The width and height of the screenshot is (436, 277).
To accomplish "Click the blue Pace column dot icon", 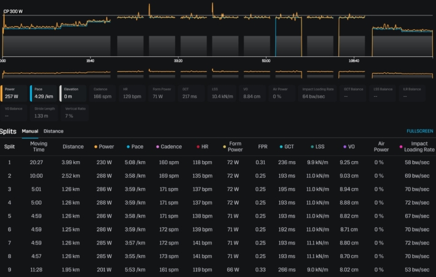I will [x=128, y=147].
